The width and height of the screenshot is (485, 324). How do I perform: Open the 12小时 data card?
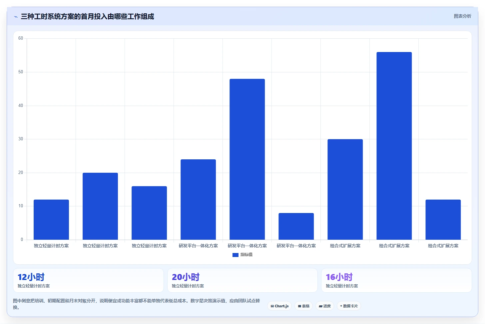[88, 280]
